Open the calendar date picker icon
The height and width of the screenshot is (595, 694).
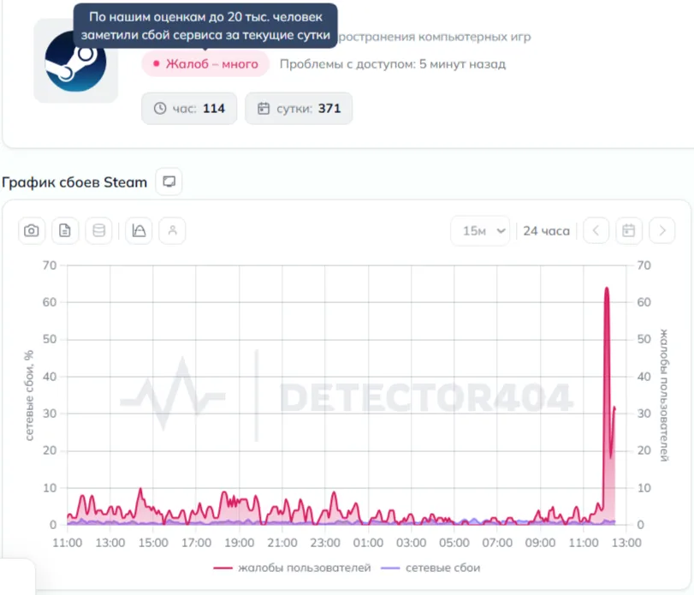[629, 230]
